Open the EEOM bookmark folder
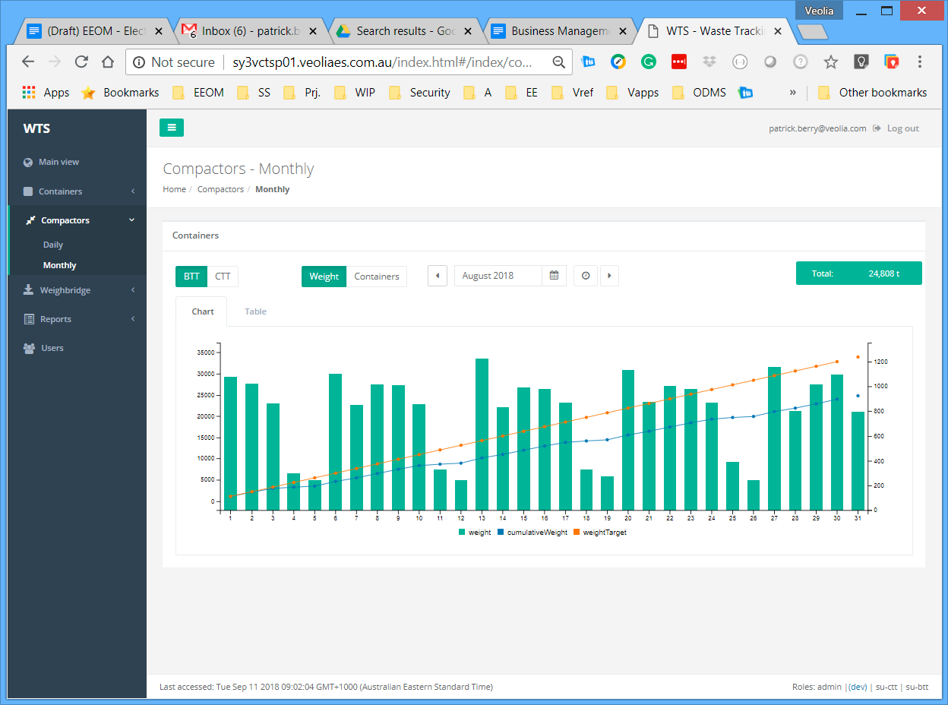 pos(198,93)
